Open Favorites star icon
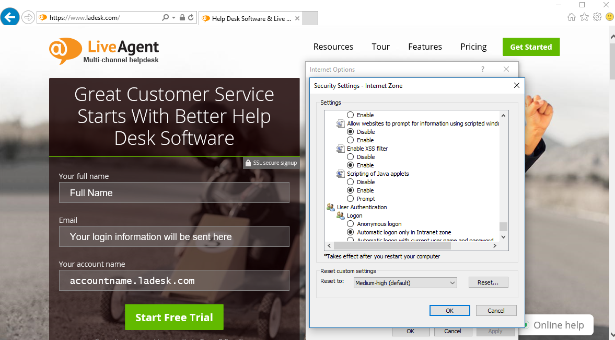This screenshot has height=340, width=615. (584, 17)
